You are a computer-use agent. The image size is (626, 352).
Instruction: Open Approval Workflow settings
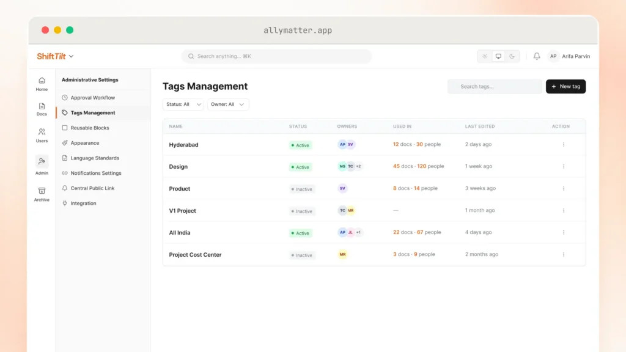[x=93, y=97]
